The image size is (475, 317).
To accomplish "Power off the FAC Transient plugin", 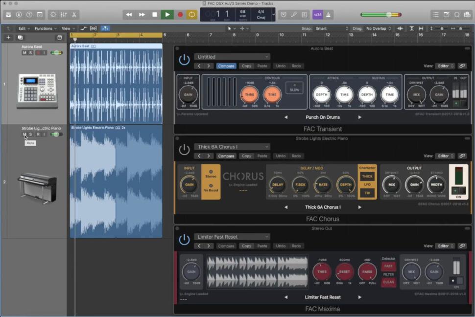I will (x=184, y=59).
